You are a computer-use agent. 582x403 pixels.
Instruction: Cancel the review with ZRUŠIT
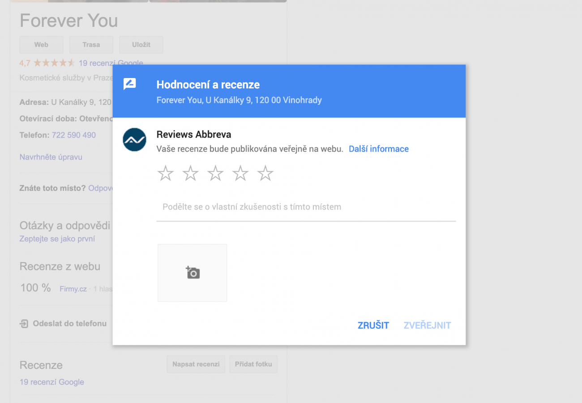[373, 325]
